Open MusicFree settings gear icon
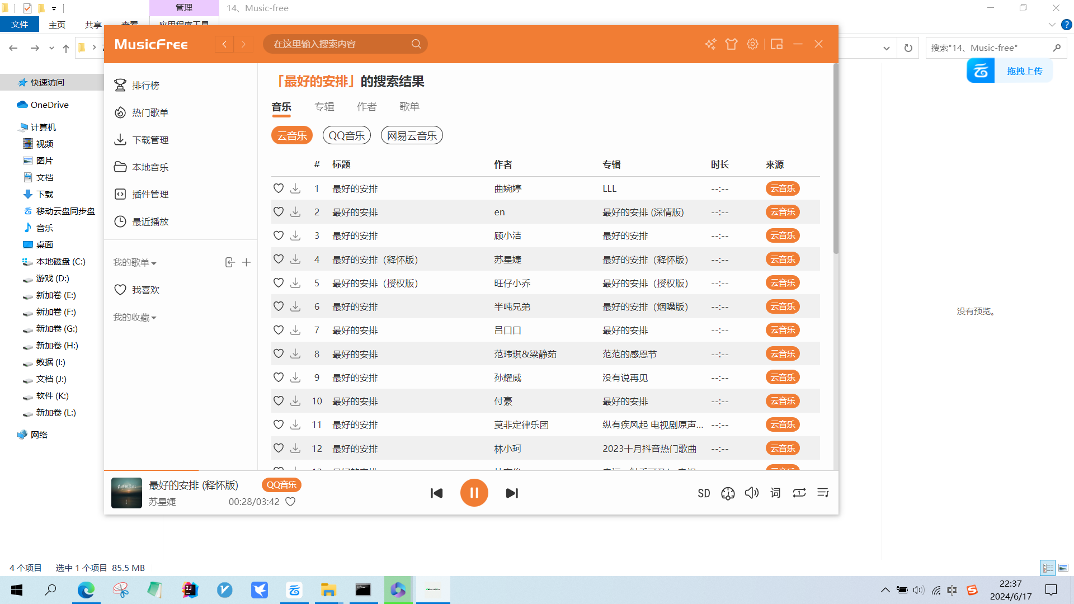 click(752, 44)
